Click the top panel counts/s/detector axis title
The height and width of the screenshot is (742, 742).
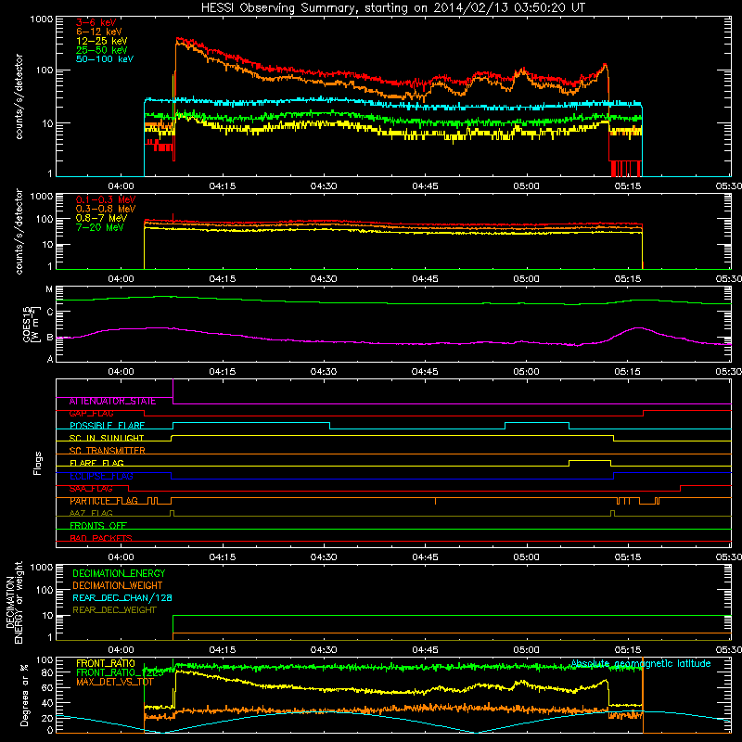click(x=19, y=96)
